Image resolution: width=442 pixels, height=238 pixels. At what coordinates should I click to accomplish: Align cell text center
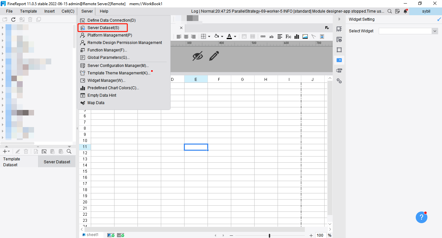(186, 37)
